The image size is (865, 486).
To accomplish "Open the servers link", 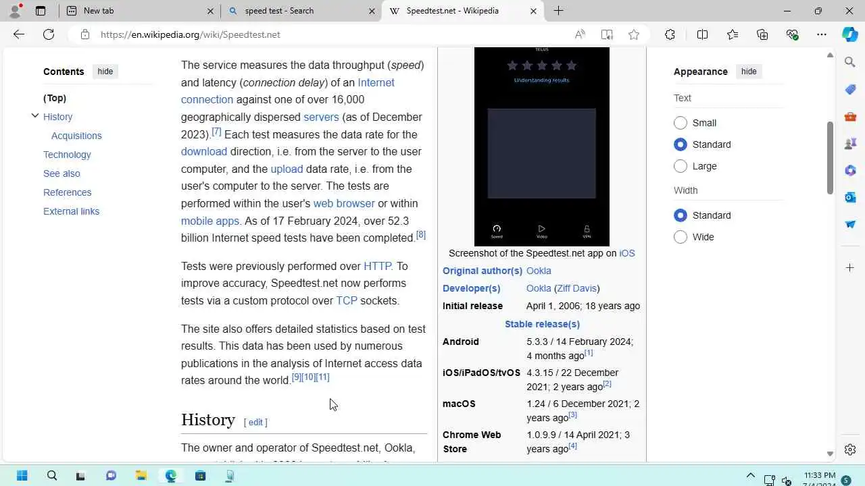I will (x=321, y=117).
